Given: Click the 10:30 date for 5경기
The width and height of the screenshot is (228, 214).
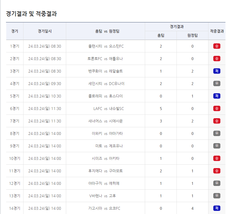Looking at the screenshot, I should [45, 96].
